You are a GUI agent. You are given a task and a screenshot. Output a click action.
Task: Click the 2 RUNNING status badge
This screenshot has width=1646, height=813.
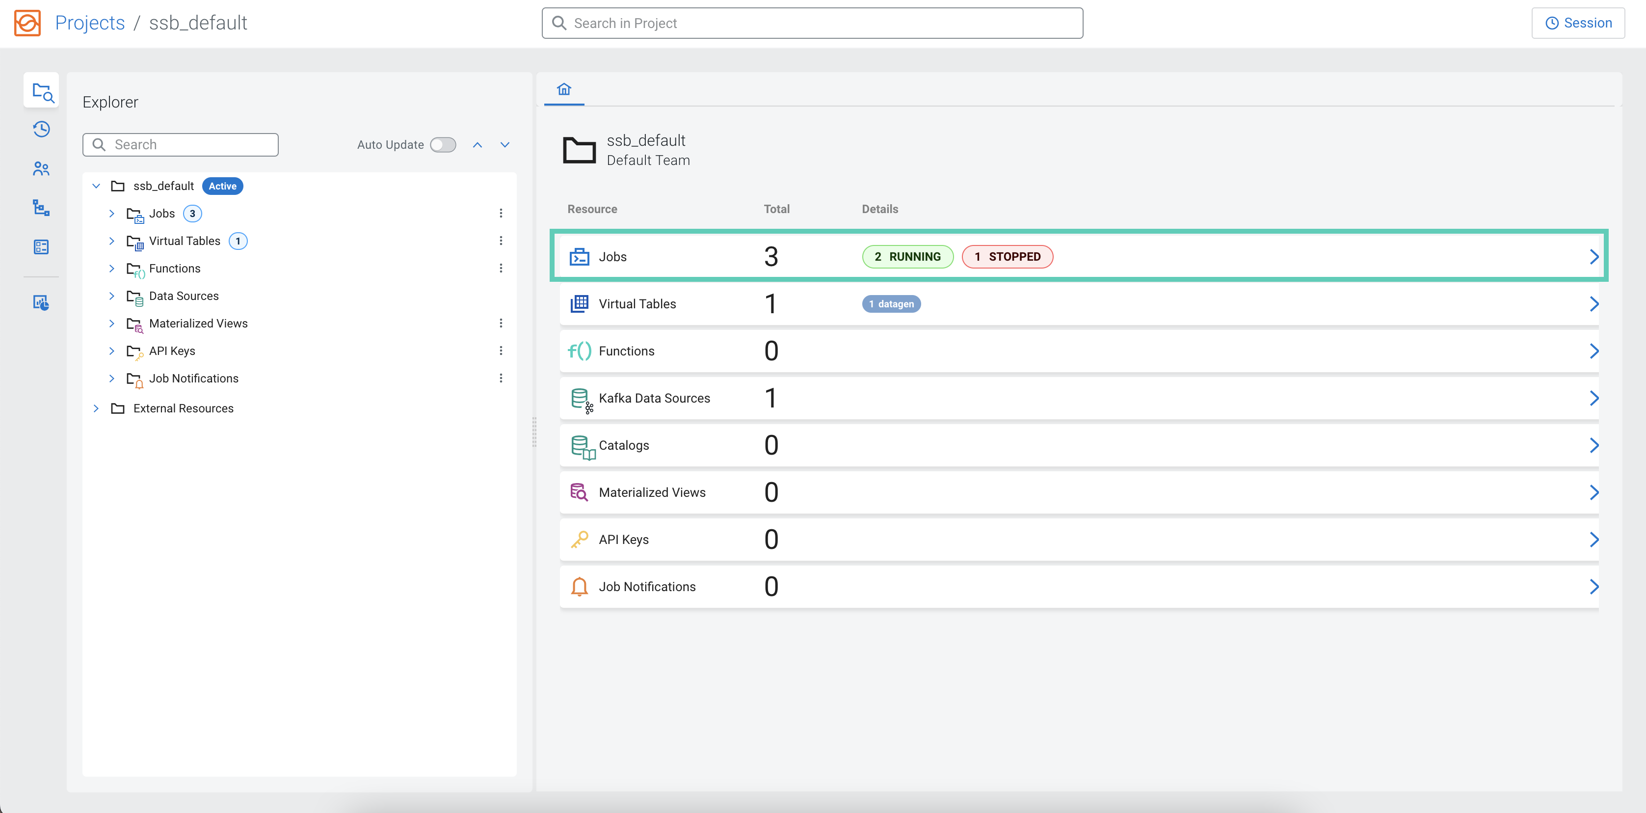[x=907, y=257]
